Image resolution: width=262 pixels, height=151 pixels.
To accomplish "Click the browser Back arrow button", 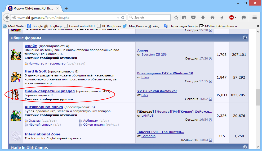I will (x=7, y=17).
